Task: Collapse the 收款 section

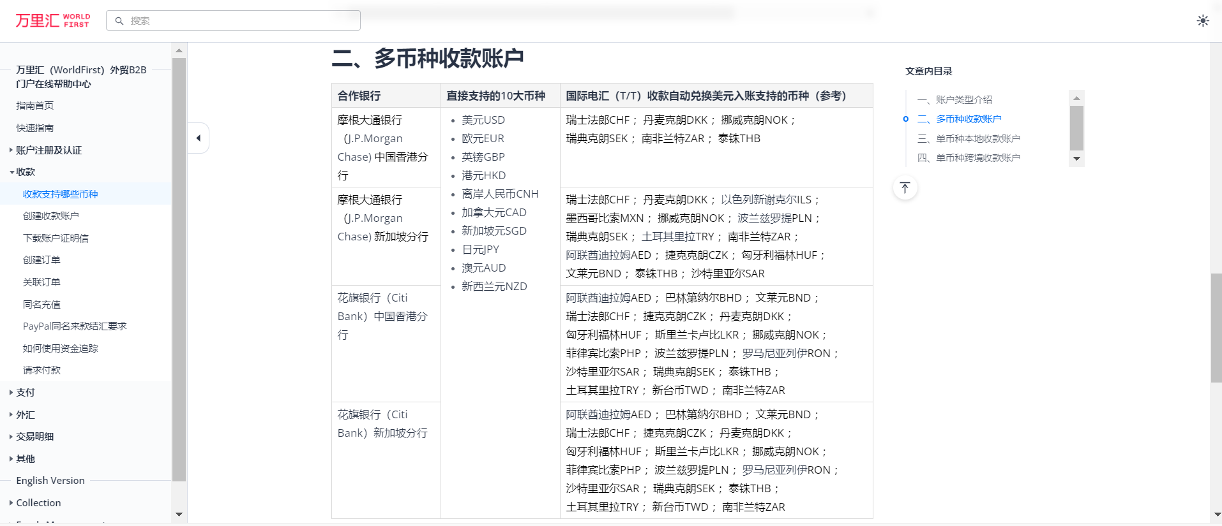Action: (22, 172)
